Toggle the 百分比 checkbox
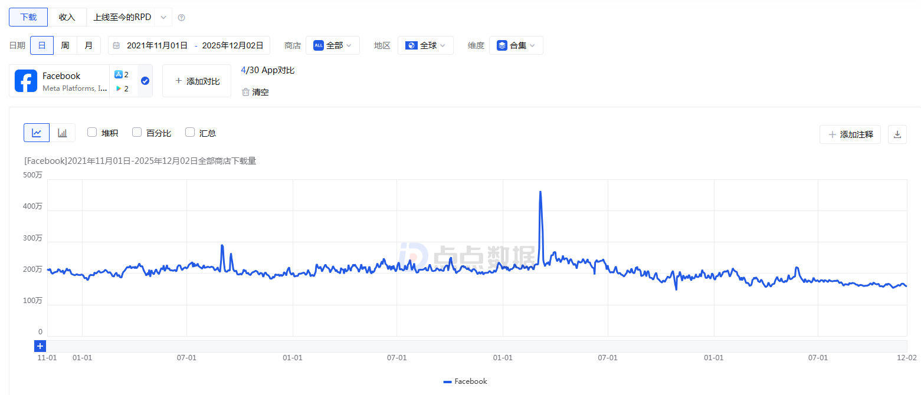 (x=137, y=133)
